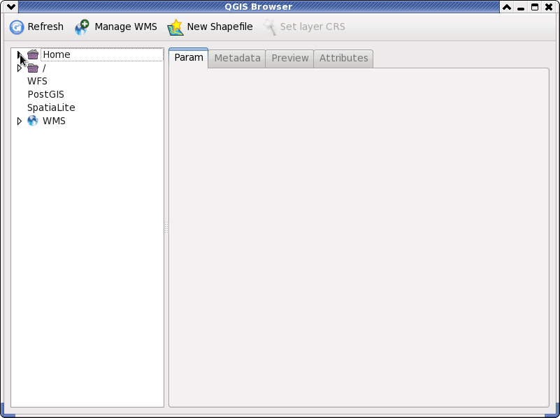Expand the WMS tree node
Screen dimensions: 560x418
point(20,121)
